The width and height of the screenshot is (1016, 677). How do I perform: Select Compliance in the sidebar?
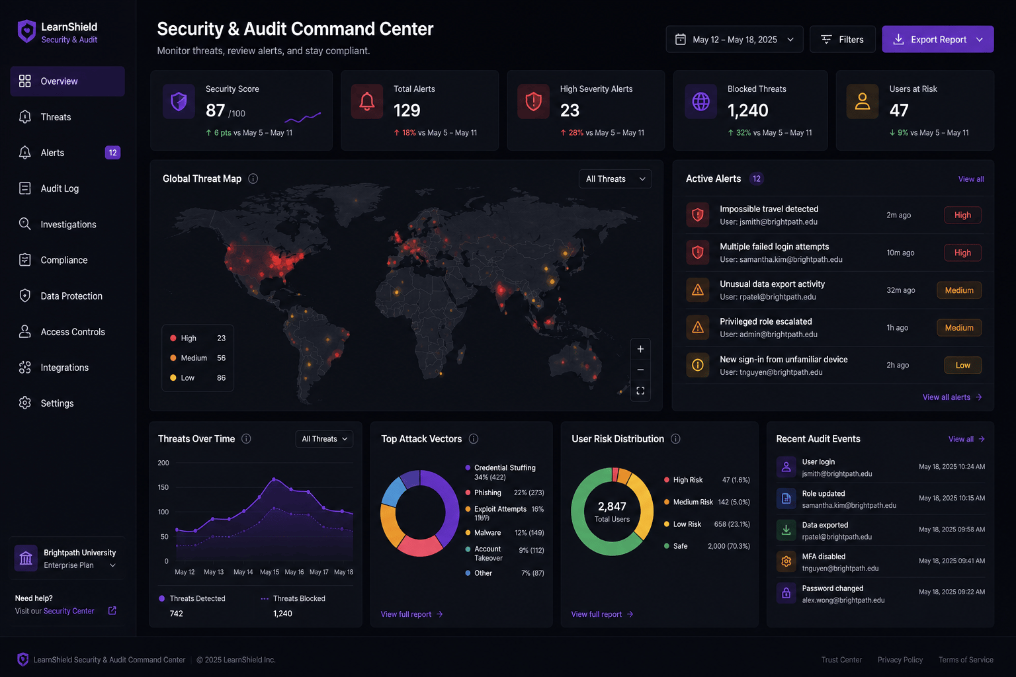[67, 260]
